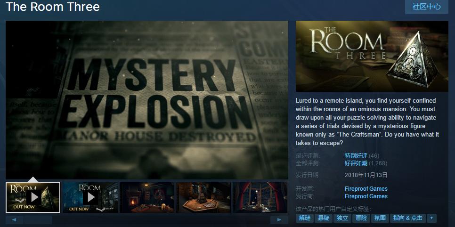This screenshot has width=455, height=227.
Task: Click the release date 2018年11月13日
Action: click(x=366, y=175)
